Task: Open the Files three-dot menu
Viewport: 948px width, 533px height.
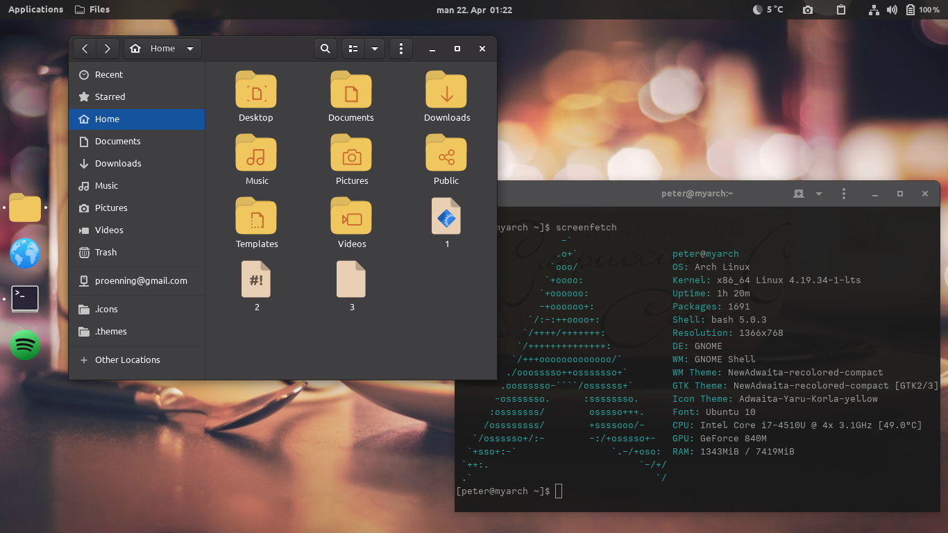Action: [400, 49]
